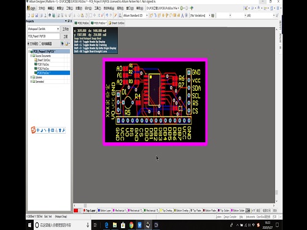Click the pencil cross-probe toolbar icon
The width and height of the screenshot is (307, 230).
(115, 15)
